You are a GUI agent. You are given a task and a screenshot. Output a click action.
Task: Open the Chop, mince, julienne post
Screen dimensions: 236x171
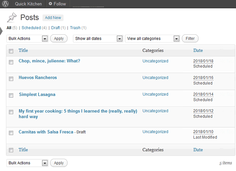pos(49,61)
